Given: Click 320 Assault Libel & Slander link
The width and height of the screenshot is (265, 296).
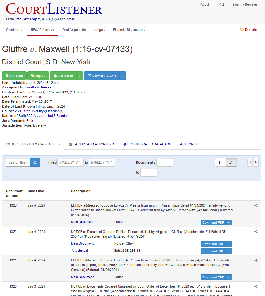Looking at the screenshot, I should 47,116.
